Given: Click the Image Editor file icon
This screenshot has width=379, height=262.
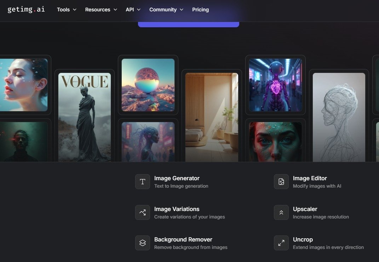Looking at the screenshot, I should pos(281,182).
